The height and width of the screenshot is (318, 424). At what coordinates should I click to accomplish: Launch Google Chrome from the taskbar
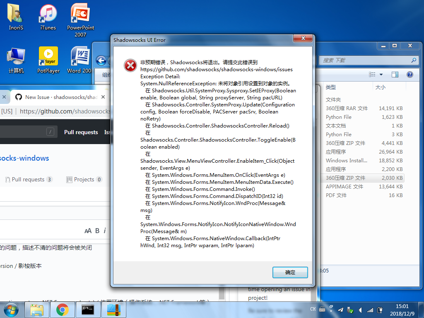[63, 310]
